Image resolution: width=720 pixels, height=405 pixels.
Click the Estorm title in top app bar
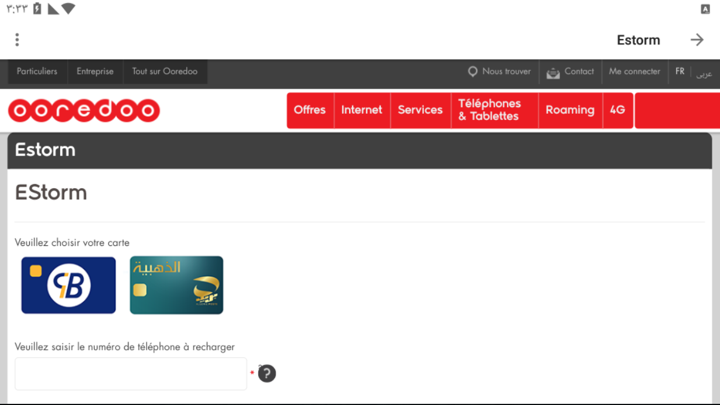[x=638, y=40]
